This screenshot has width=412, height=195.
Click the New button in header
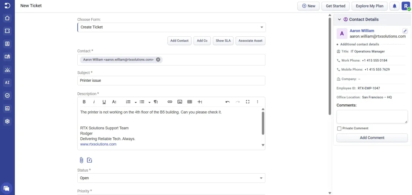point(309,6)
